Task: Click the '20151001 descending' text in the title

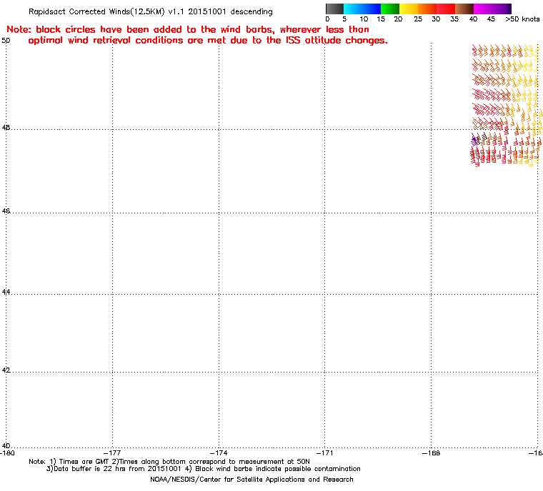Action: [x=230, y=11]
